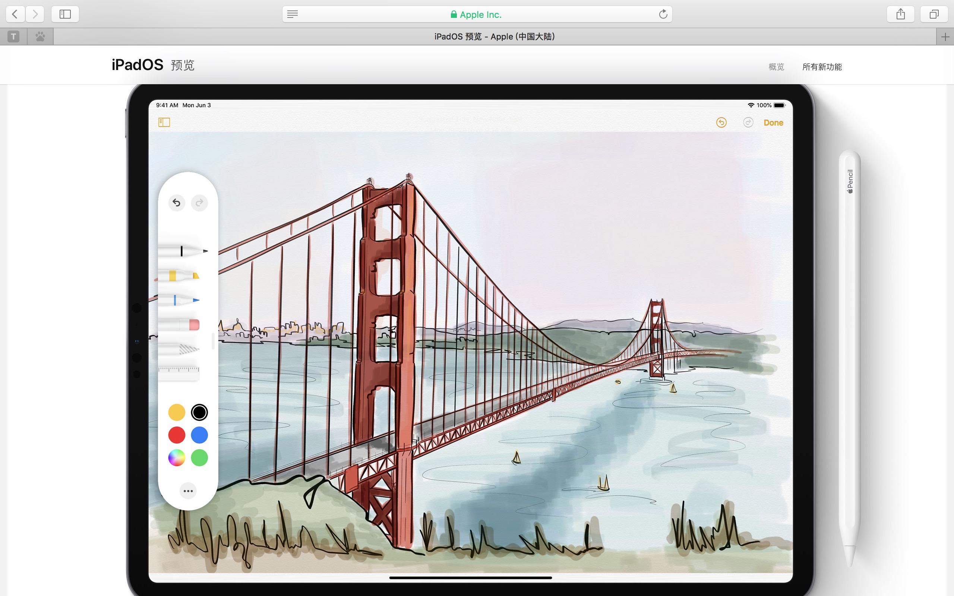Click the 9:41 AM status time
954x596 pixels.
click(167, 105)
